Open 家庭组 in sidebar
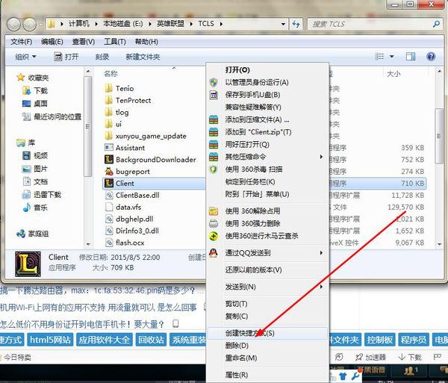Screen dimensions: 448x383 pos(33,234)
